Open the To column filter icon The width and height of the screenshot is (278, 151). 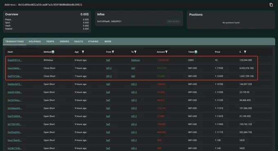[135, 52]
